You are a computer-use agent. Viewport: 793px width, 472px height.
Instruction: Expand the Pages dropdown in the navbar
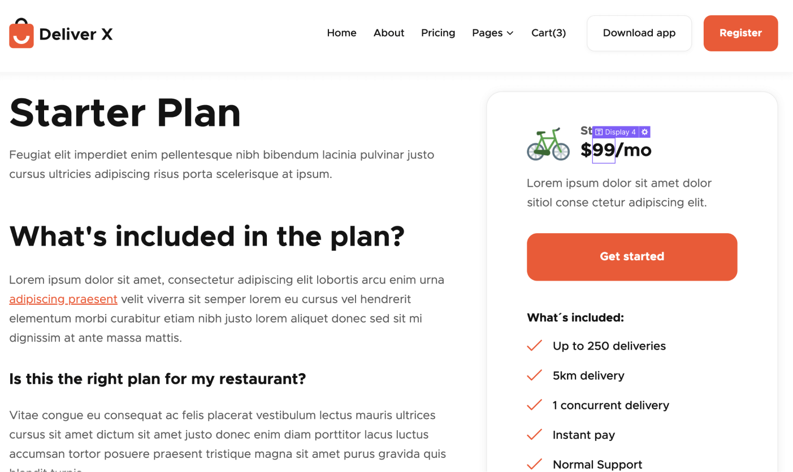point(492,33)
